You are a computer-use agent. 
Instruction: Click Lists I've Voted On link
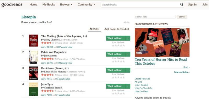point(143,88)
